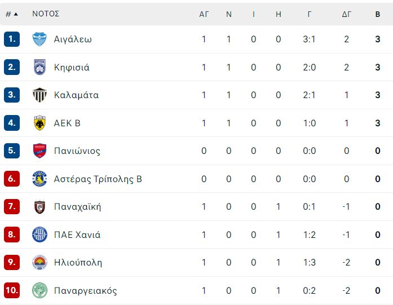Click the blue rank 1 position badge
This screenshot has height=305, width=393.
click(x=12, y=39)
